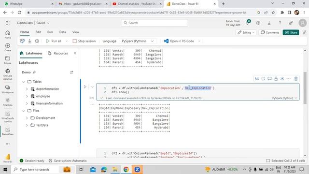Open notebook settings gear in toolbar
This screenshot has height=174, width=309.
(37, 41)
